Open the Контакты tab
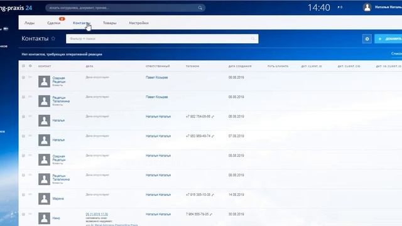The height and width of the screenshot is (226, 402). [81, 23]
